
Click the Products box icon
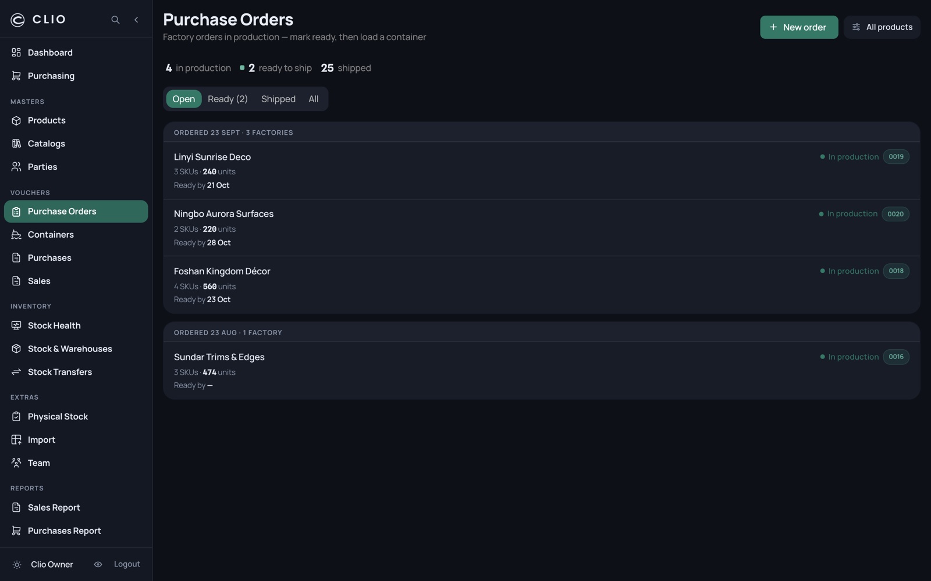pos(16,121)
